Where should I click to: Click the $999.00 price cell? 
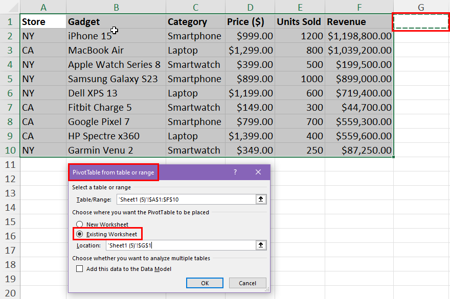pos(250,36)
